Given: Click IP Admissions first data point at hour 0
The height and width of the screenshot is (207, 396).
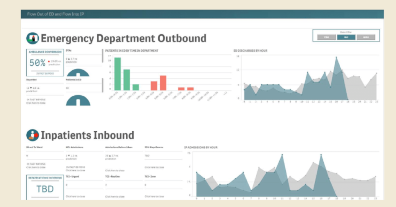Looking at the screenshot, I should (197, 173).
